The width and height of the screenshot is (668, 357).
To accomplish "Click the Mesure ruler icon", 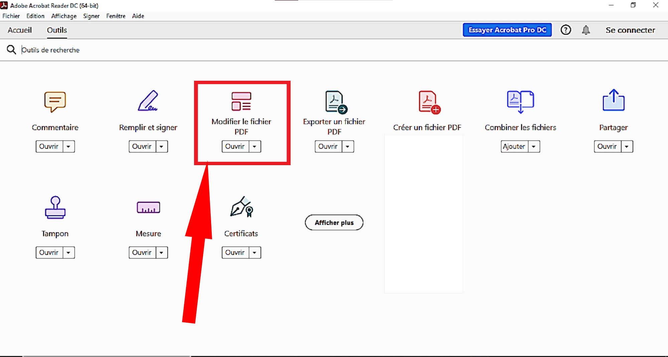I will click(x=148, y=207).
